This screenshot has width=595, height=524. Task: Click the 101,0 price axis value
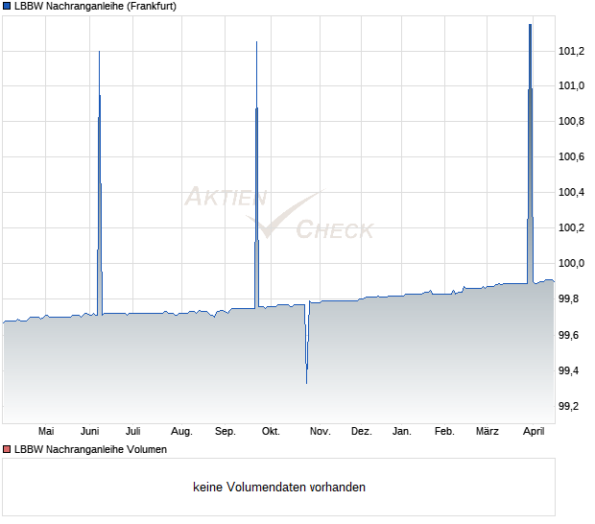click(571, 86)
